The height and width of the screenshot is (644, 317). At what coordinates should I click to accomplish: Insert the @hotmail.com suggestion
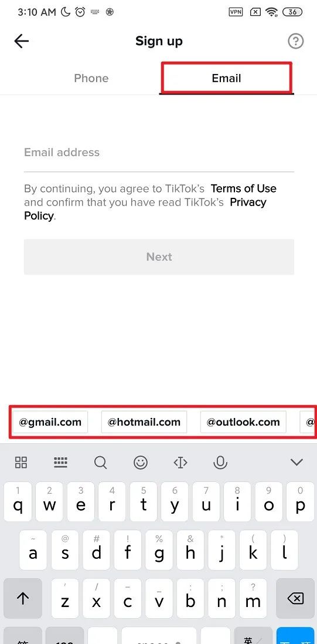click(x=144, y=422)
